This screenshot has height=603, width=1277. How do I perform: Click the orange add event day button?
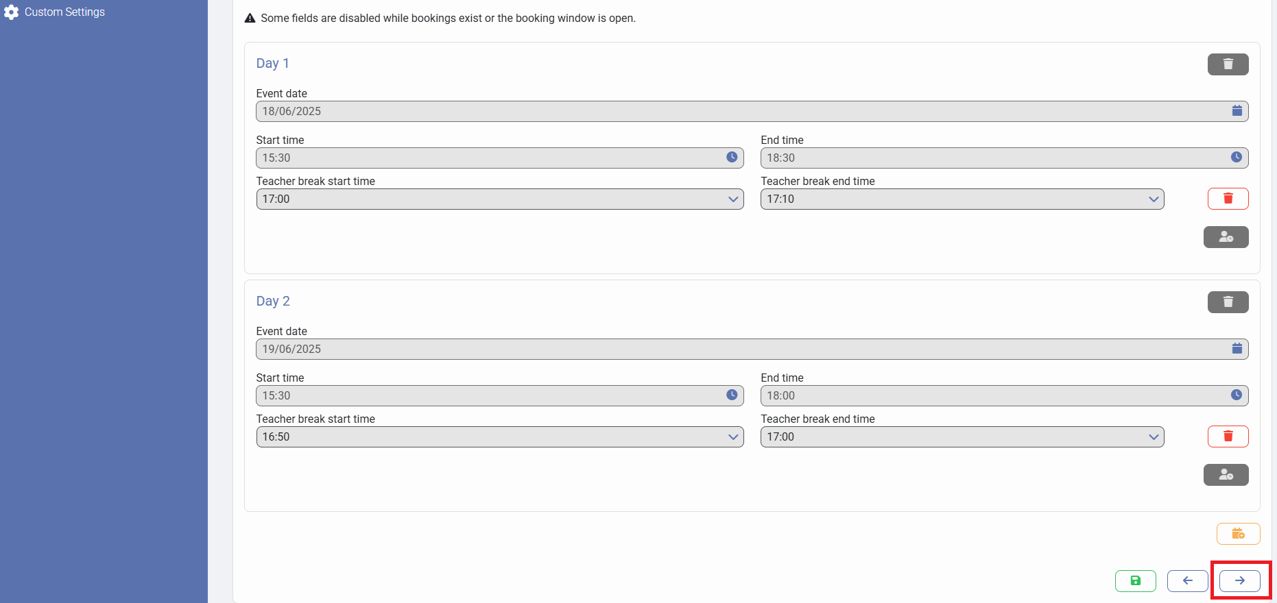tap(1238, 534)
